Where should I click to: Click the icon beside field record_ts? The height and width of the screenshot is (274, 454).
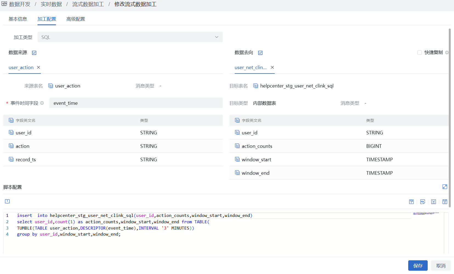point(11,159)
